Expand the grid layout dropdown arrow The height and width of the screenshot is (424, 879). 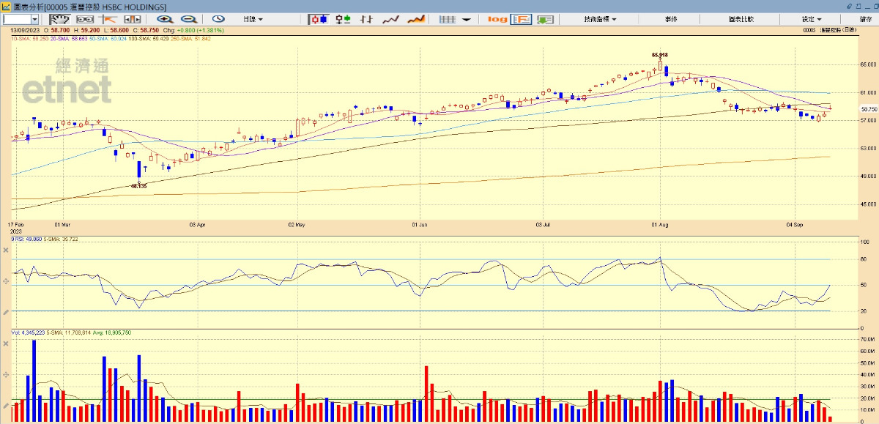467,19
